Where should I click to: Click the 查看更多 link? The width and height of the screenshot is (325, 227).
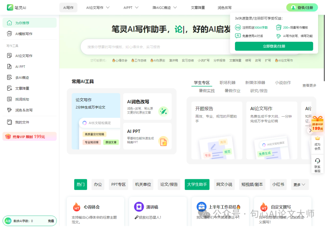click(309, 85)
